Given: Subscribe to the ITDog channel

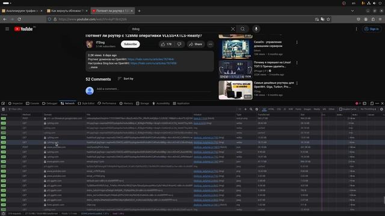Looking at the screenshot, I should 131,44.
